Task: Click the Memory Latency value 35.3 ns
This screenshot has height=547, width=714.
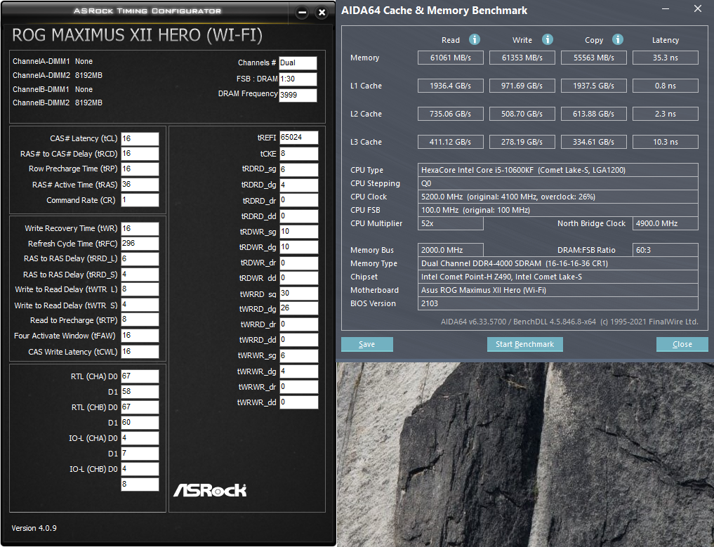Action: click(666, 58)
